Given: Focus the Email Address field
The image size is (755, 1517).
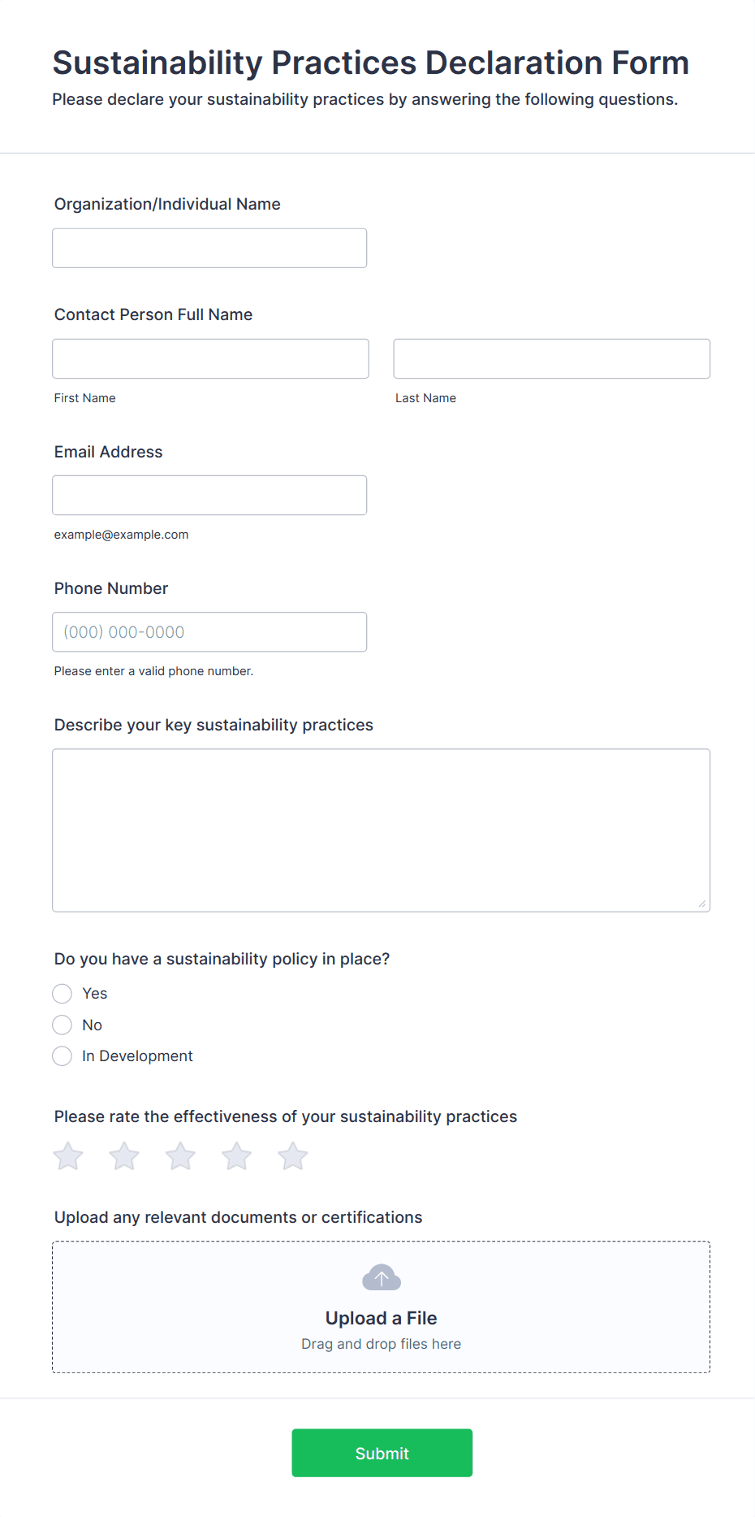Looking at the screenshot, I should [x=209, y=495].
